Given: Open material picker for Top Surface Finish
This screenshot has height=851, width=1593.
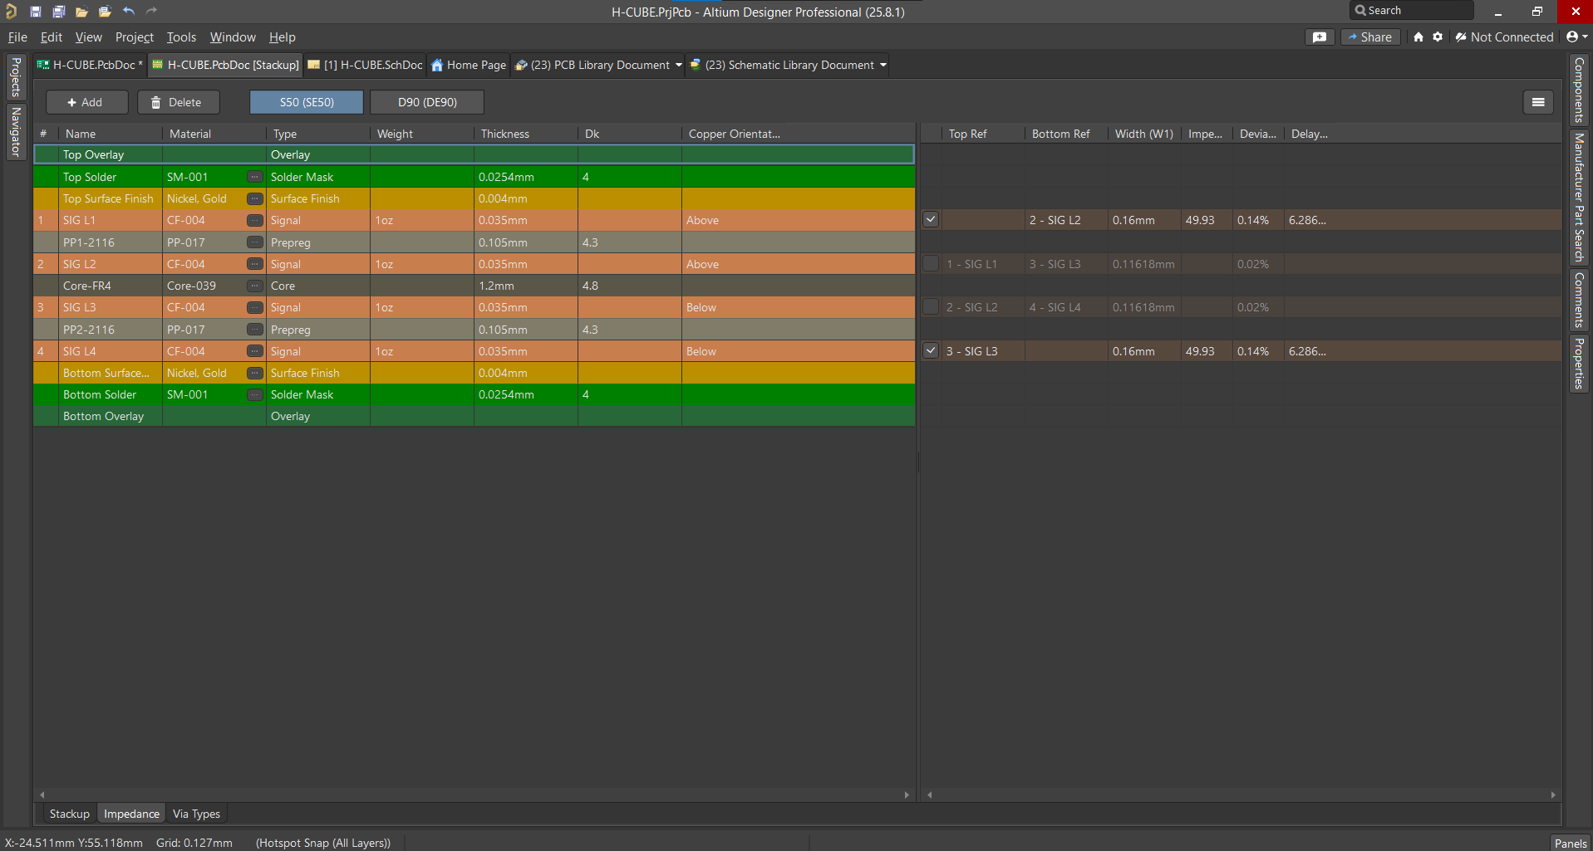Looking at the screenshot, I should pos(255,198).
